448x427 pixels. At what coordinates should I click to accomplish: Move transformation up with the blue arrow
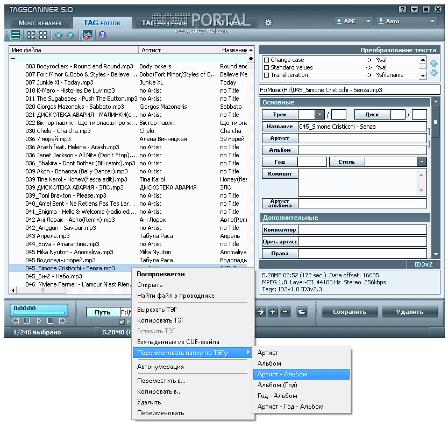point(433,63)
